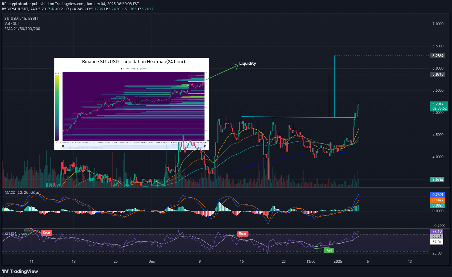
Task: Click the 7.0000 price axis label
Action: (x=438, y=24)
